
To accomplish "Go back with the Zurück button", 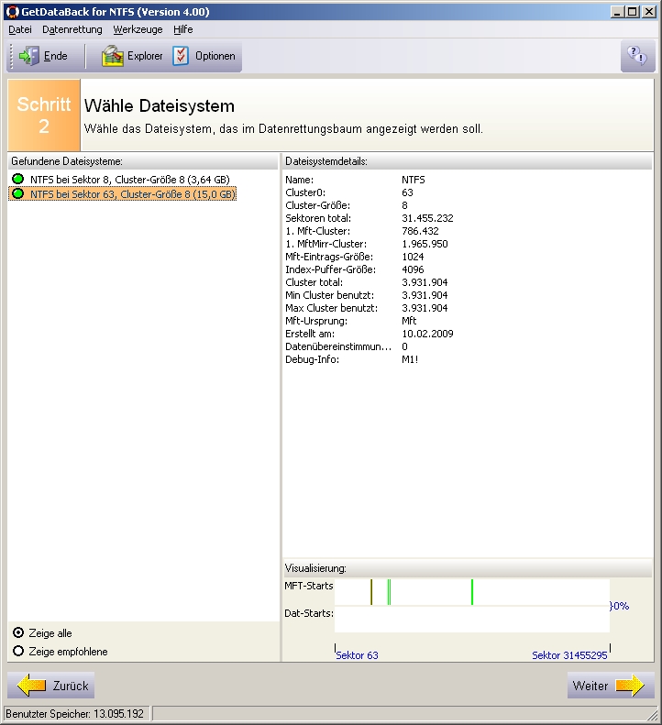I will click(x=50, y=686).
